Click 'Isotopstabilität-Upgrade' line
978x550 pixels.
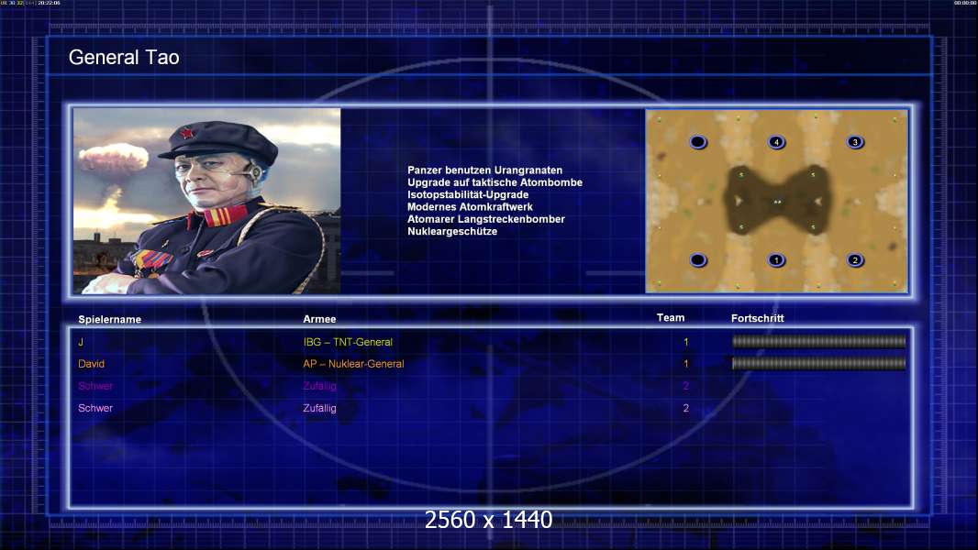[x=468, y=194]
